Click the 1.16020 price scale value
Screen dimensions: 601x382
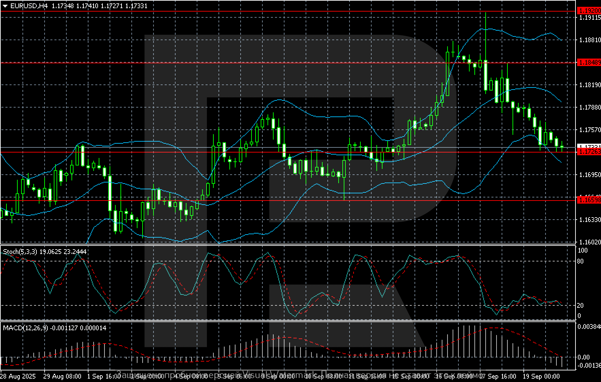(590, 242)
